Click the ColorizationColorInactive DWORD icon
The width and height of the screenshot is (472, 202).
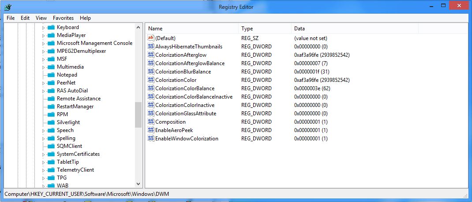point(151,105)
